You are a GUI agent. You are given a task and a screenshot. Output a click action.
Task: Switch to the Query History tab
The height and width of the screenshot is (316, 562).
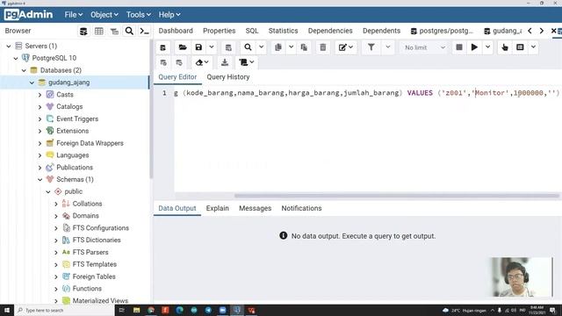[228, 77]
